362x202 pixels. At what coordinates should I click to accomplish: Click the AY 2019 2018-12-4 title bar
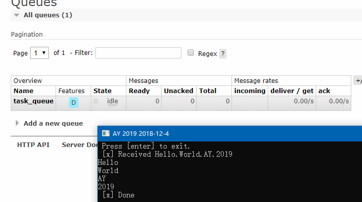(230, 134)
